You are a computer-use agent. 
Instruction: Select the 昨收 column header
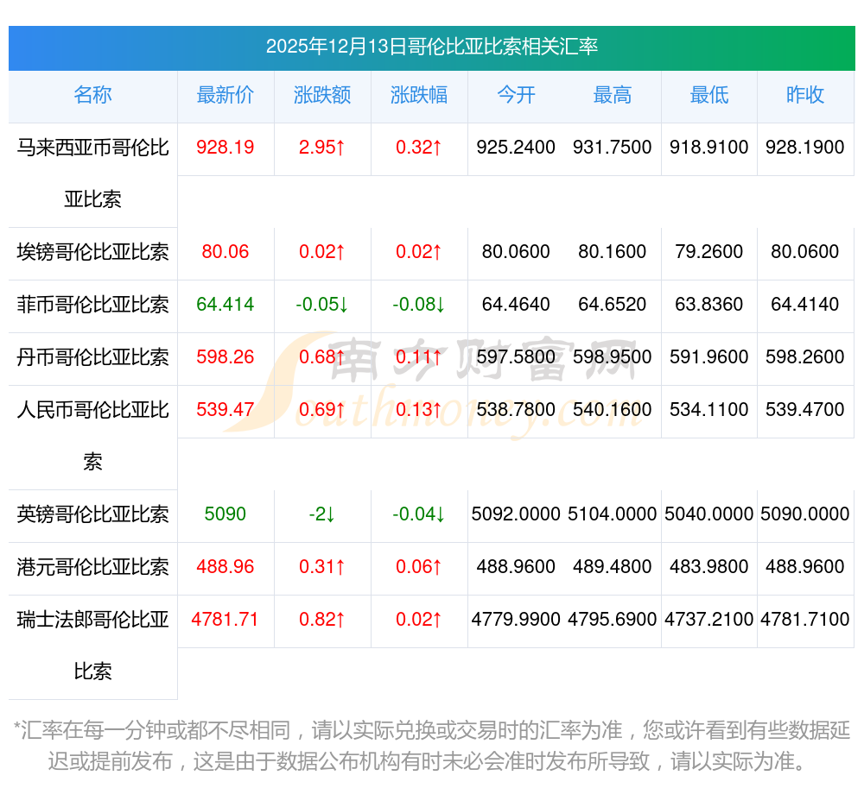[805, 96]
